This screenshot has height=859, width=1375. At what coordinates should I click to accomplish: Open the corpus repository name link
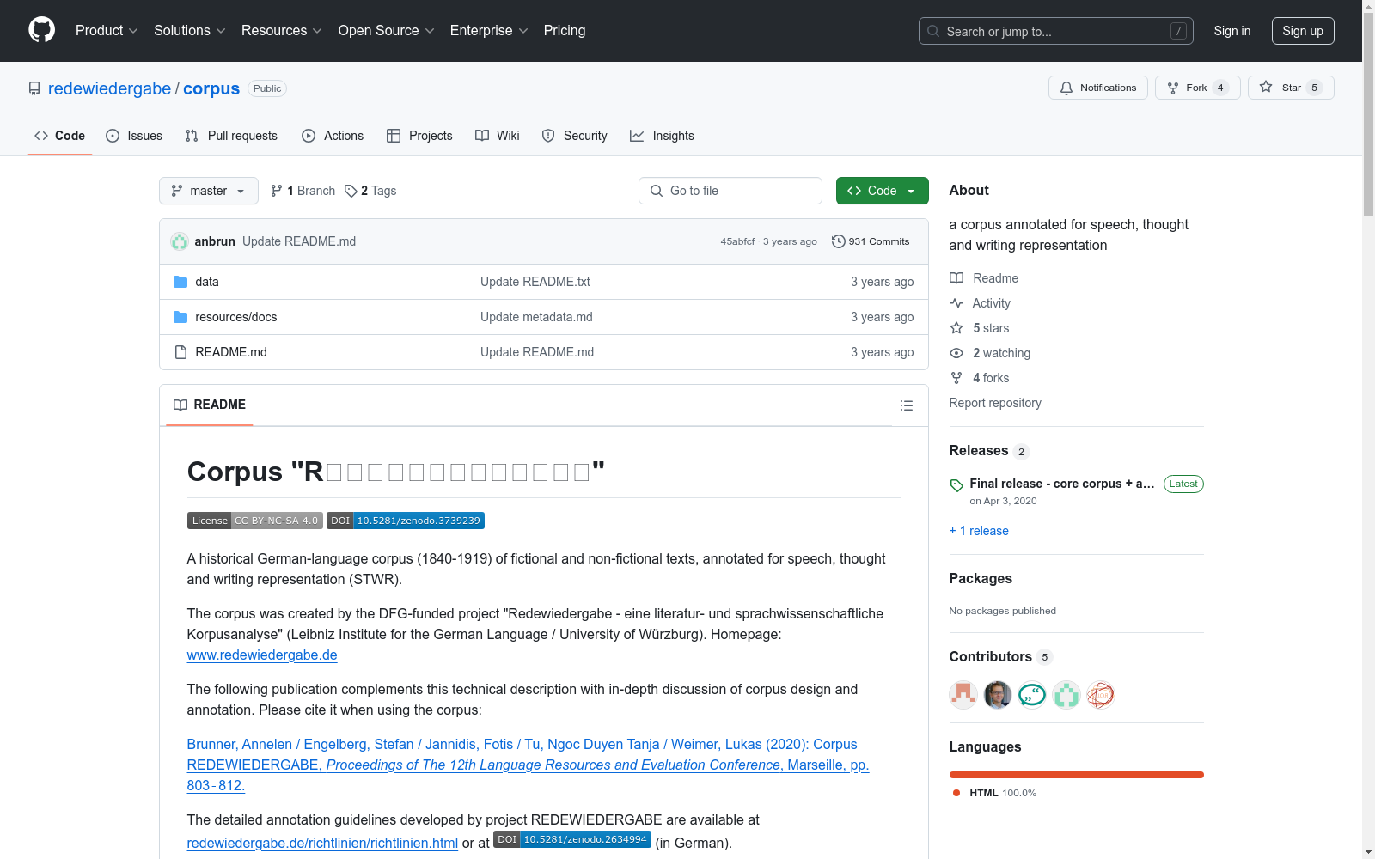[211, 88]
